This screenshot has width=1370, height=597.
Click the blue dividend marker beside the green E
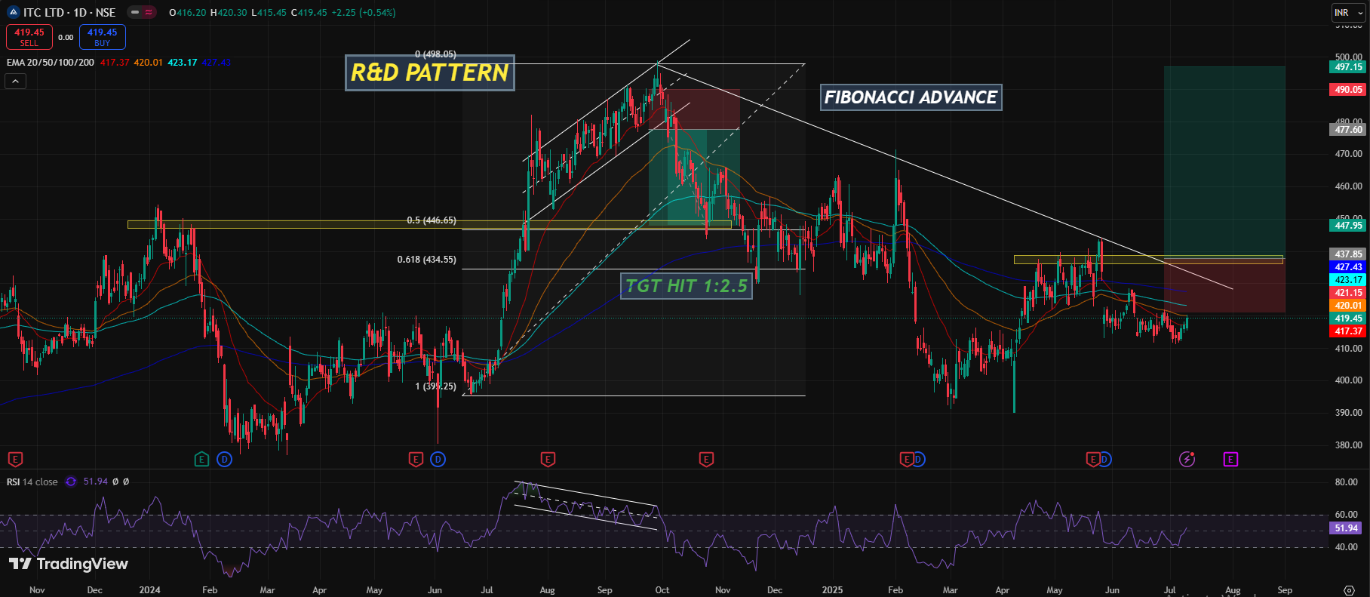(x=224, y=459)
